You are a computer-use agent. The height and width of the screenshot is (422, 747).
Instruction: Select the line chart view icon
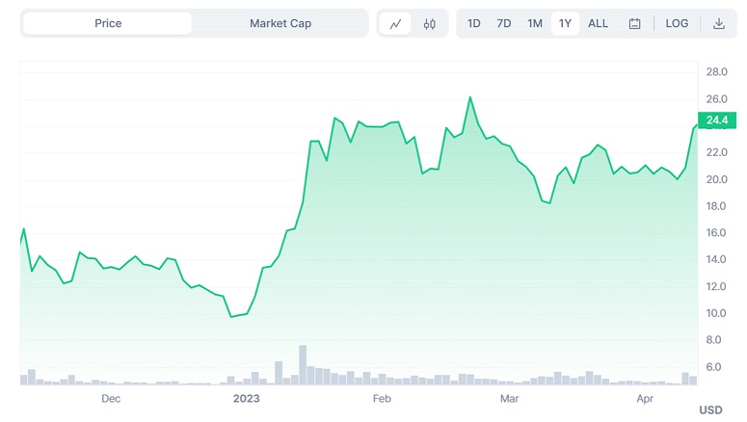(x=395, y=24)
